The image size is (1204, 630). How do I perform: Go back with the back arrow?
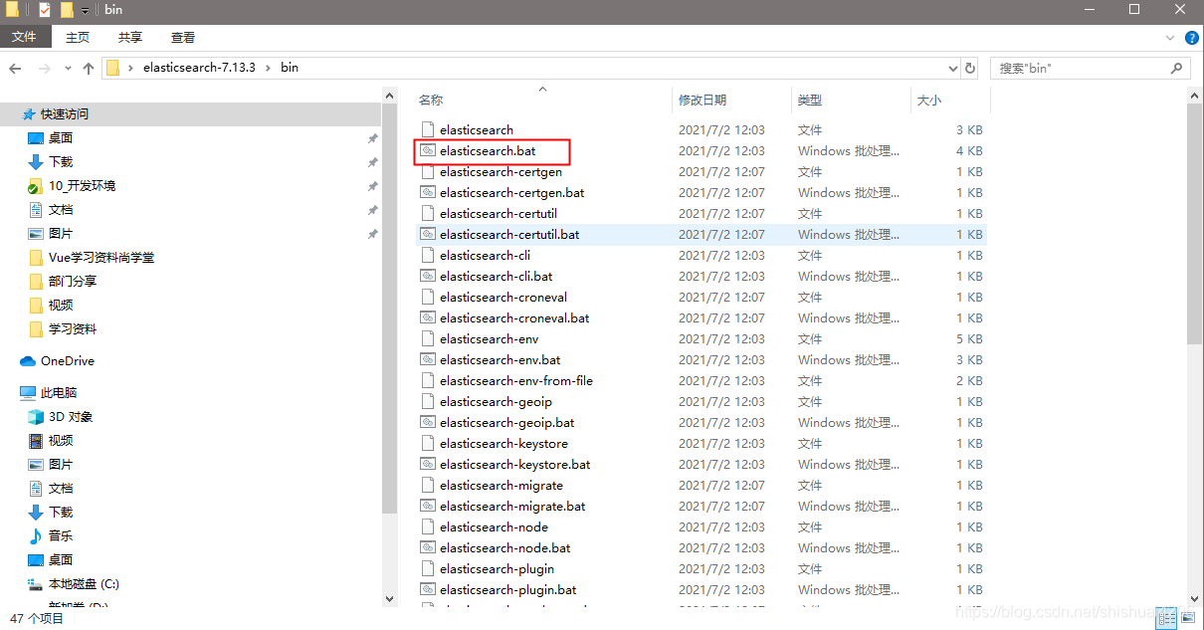pyautogui.click(x=15, y=69)
